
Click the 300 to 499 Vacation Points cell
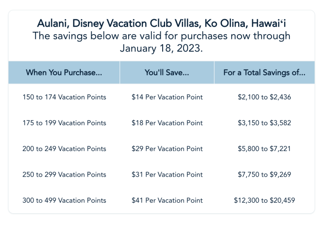(x=64, y=200)
